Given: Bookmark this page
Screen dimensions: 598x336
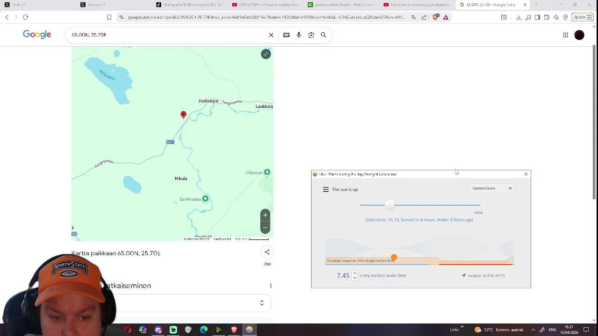Looking at the screenshot, I should click(x=109, y=17).
